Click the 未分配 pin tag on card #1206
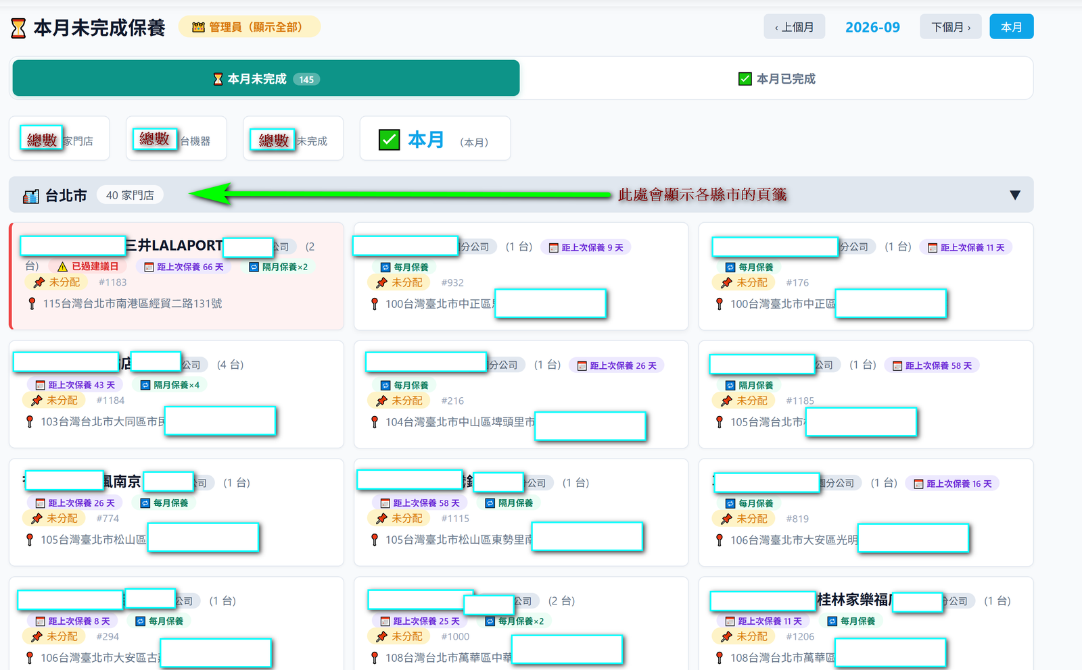Image resolution: width=1082 pixels, height=670 pixels. click(x=745, y=637)
